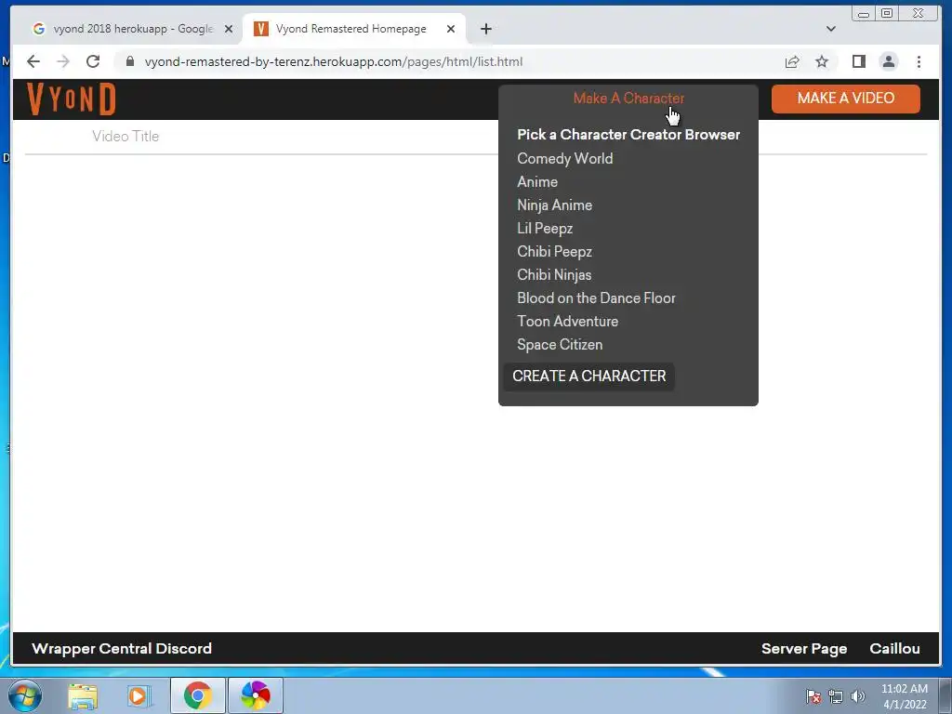Click the share page icon in address bar
This screenshot has width=952, height=714.
tap(792, 61)
